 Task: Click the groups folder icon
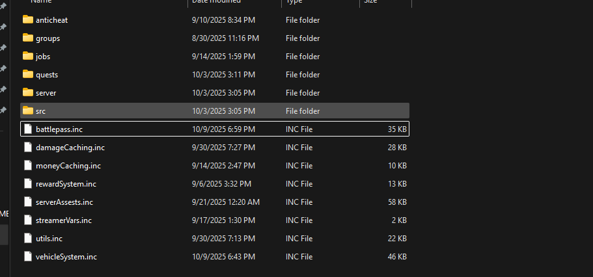(x=27, y=38)
